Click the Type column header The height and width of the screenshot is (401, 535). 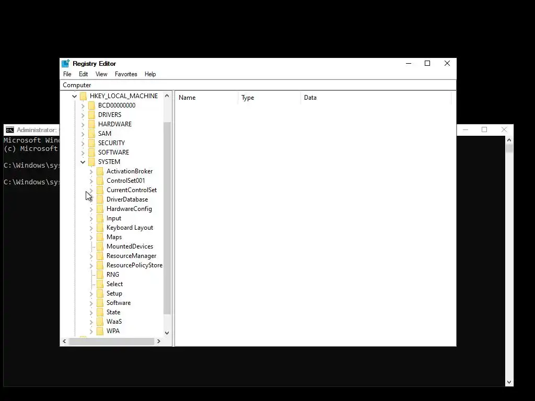[269, 98]
